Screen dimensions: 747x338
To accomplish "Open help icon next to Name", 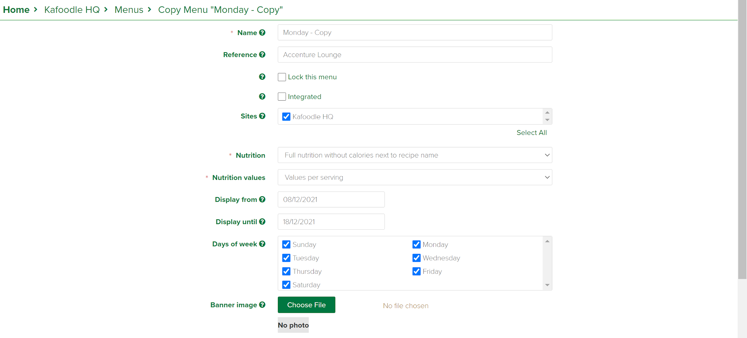I will 262,33.
